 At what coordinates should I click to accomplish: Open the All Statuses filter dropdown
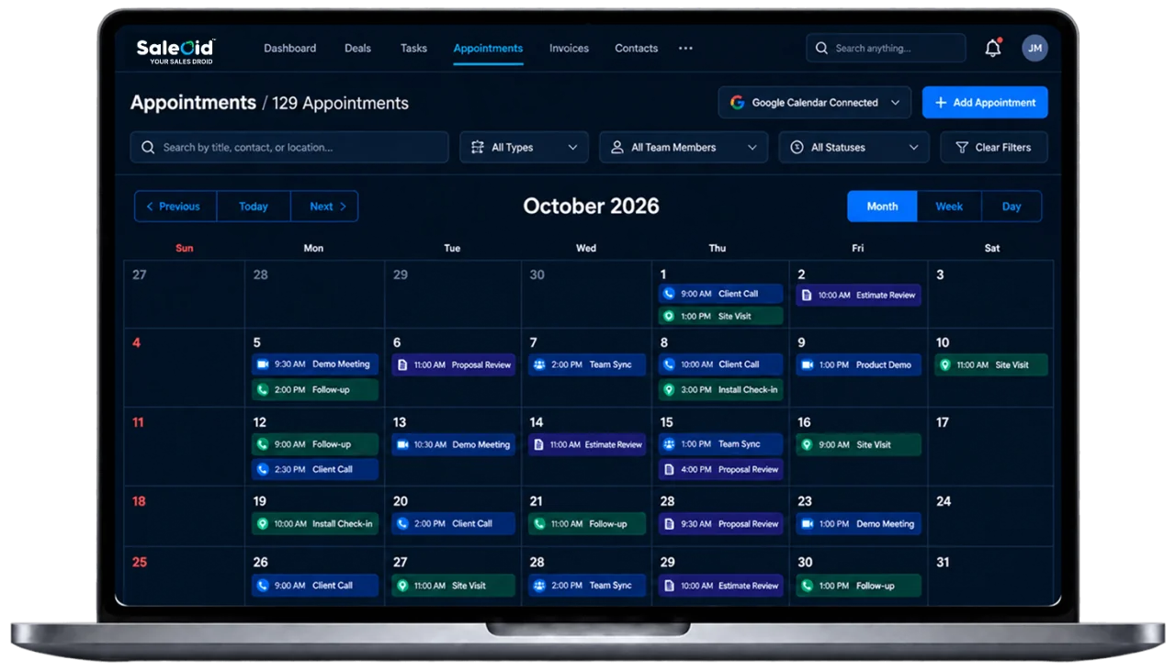point(854,147)
